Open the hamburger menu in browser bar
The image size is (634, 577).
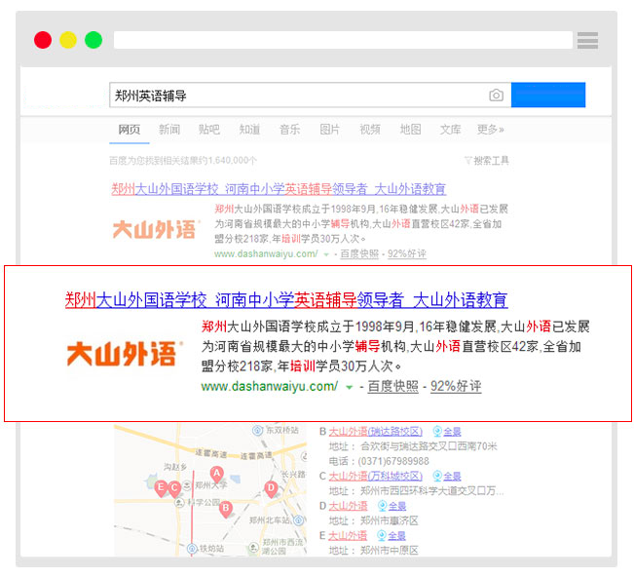click(587, 41)
